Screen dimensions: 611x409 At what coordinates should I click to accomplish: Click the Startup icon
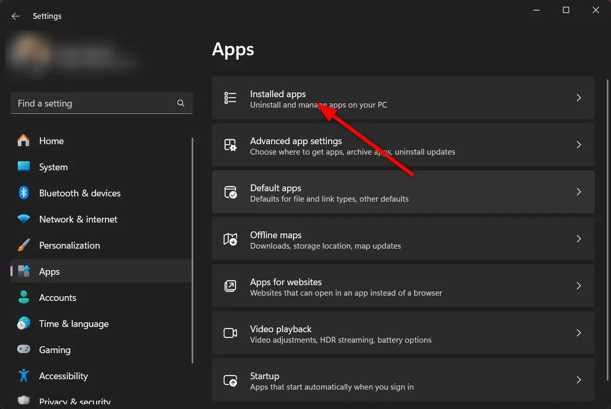coord(230,380)
